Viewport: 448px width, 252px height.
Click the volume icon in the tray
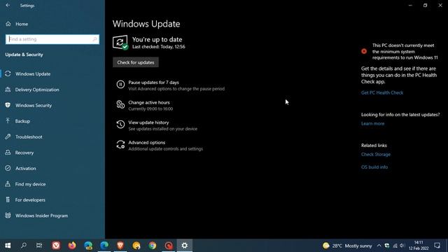click(x=402, y=246)
